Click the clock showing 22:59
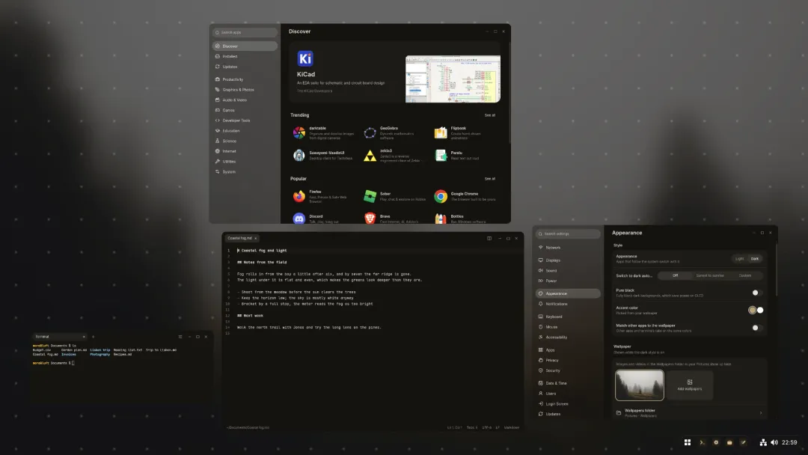Viewport: 808px width, 455px height. click(789, 442)
